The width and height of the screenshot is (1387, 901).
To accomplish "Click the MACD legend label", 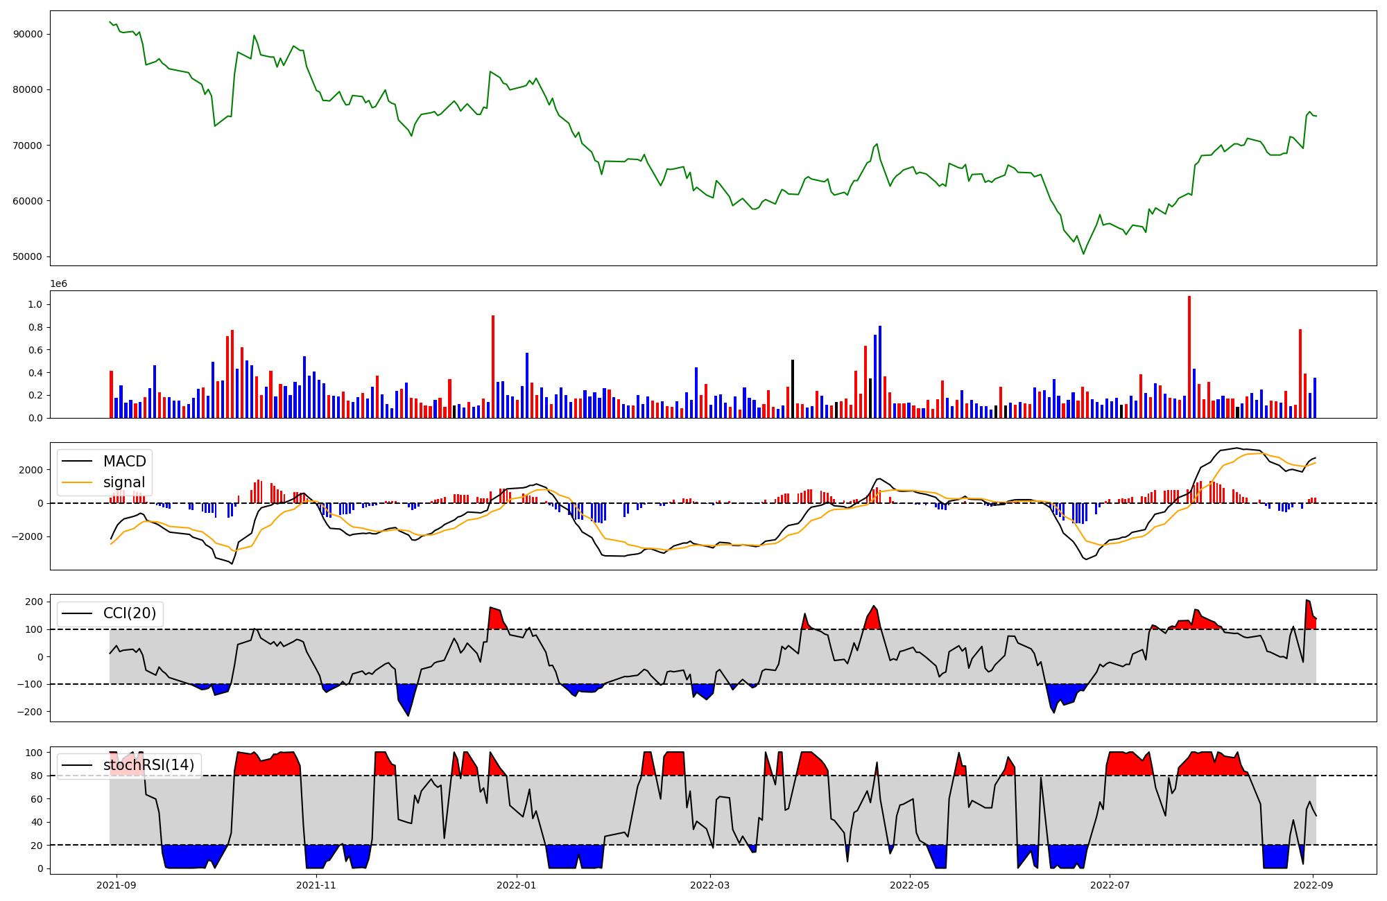I will click(124, 462).
